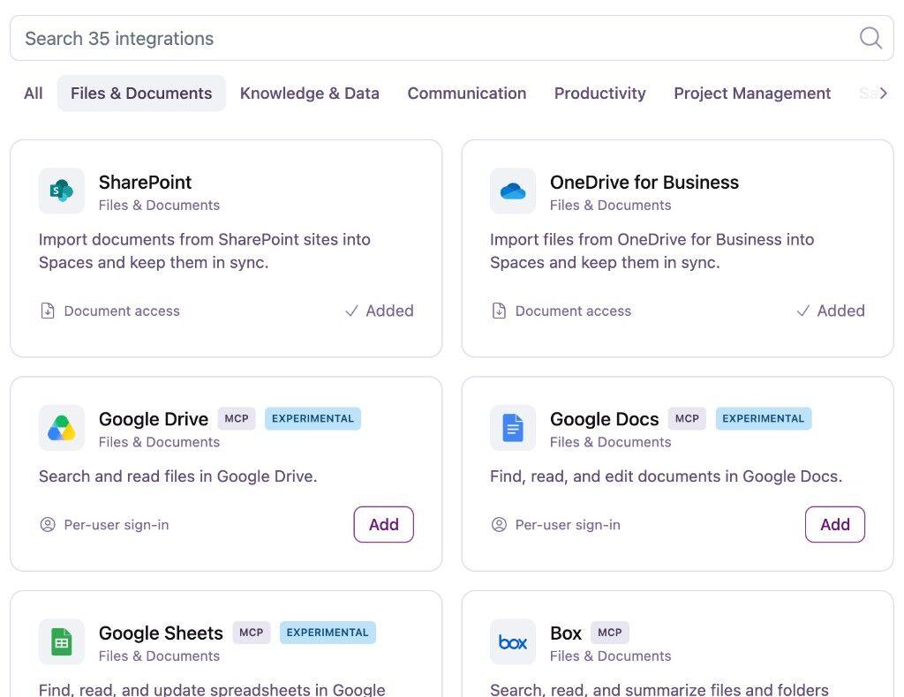The image size is (904, 697).
Task: Click Per-user sign-in text on Google Docs
Action: (568, 525)
